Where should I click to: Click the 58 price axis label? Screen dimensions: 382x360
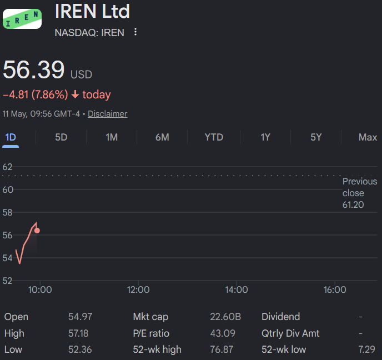(x=7, y=213)
